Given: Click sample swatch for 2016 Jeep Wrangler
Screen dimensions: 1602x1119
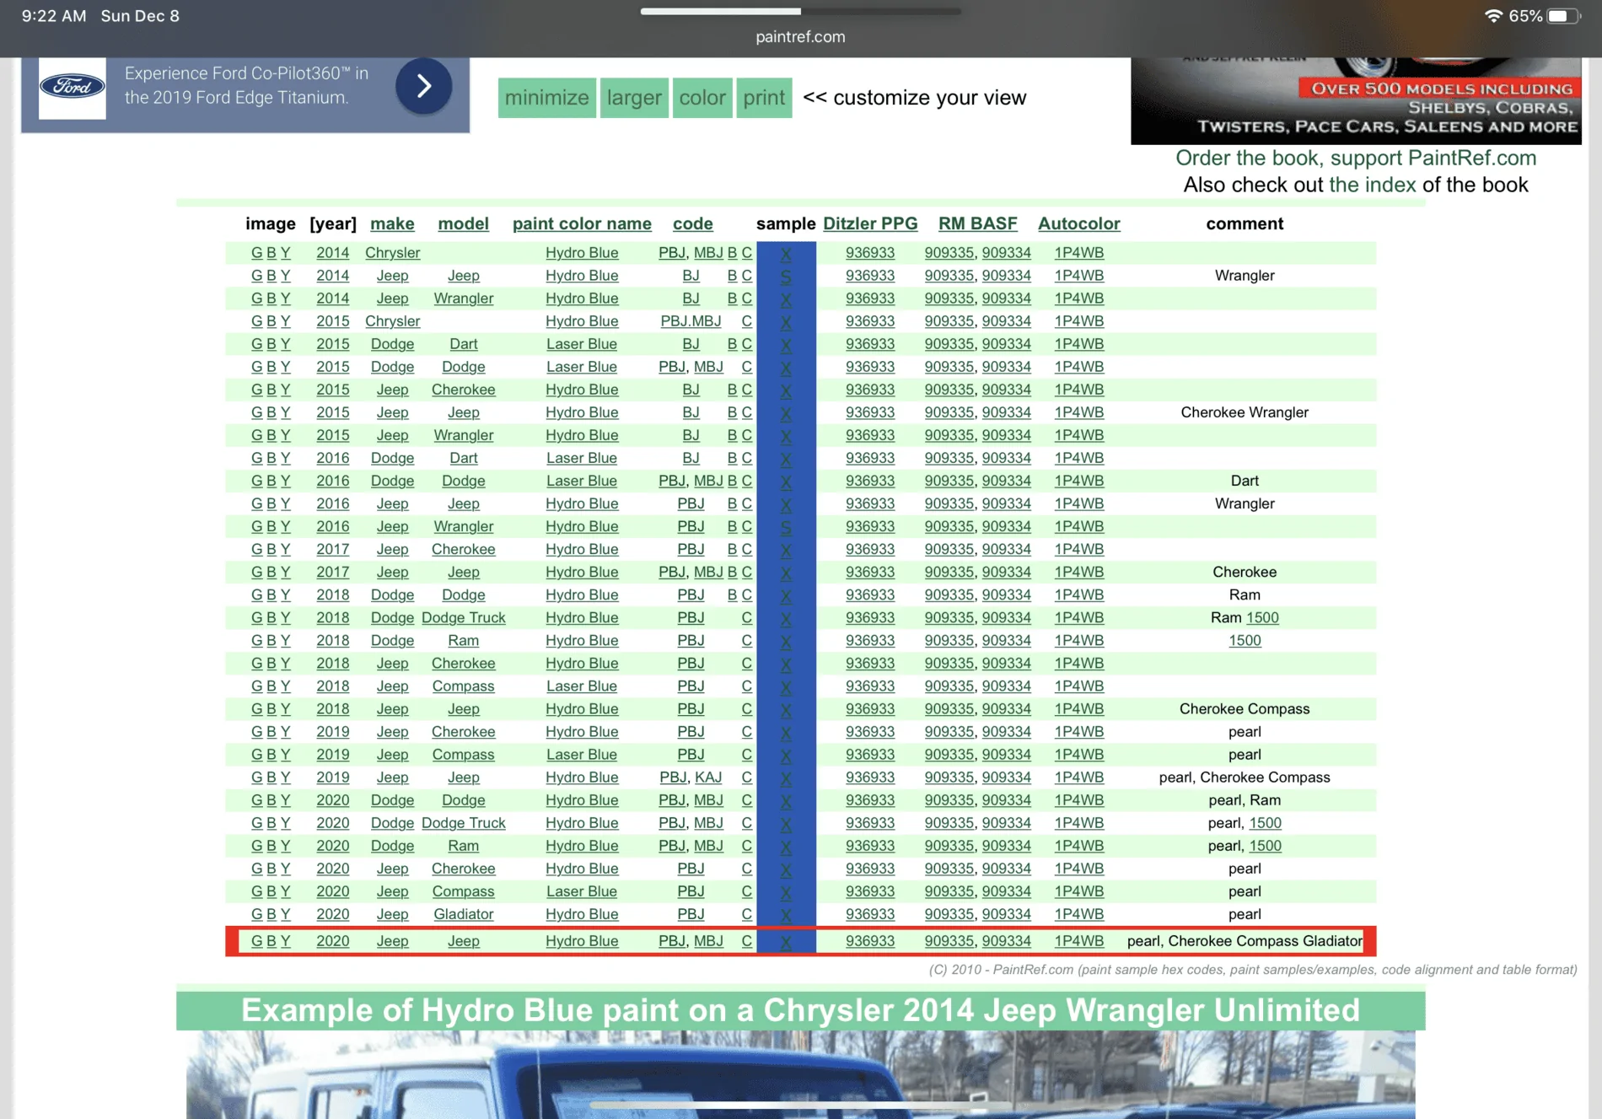Looking at the screenshot, I should 786,526.
